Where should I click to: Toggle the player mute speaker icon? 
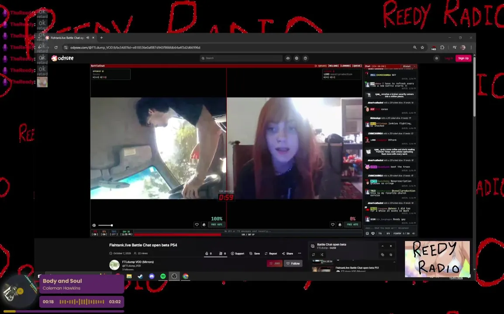click(x=94, y=225)
